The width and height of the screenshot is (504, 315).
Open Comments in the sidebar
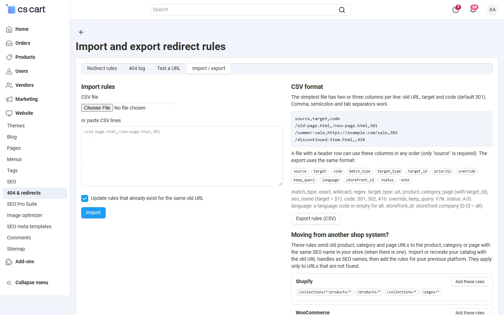tap(19, 238)
